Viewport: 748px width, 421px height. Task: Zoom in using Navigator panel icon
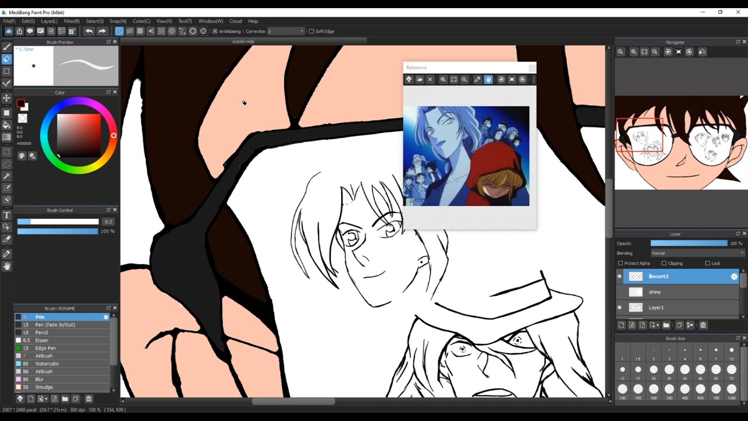pos(633,52)
